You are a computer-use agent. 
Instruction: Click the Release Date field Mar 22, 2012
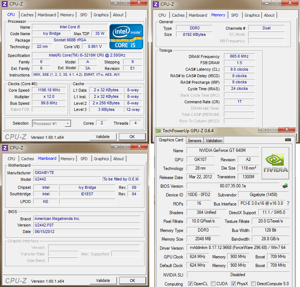click(x=200, y=177)
